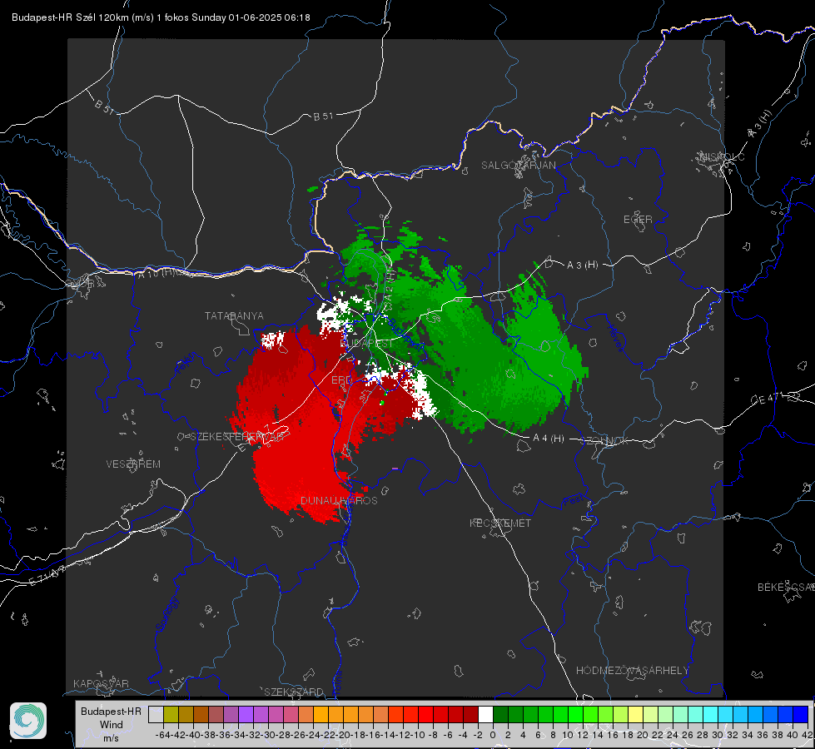Screen dimensions: 815x749
Task: Click the Pest county label
Action: [x=572, y=500]
